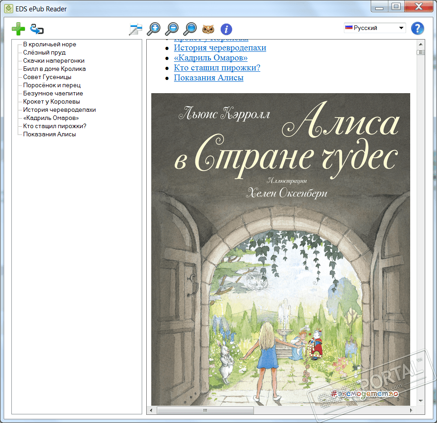Click the horizontal scrollbar right arrow
The width and height of the screenshot is (437, 423).
[411, 411]
